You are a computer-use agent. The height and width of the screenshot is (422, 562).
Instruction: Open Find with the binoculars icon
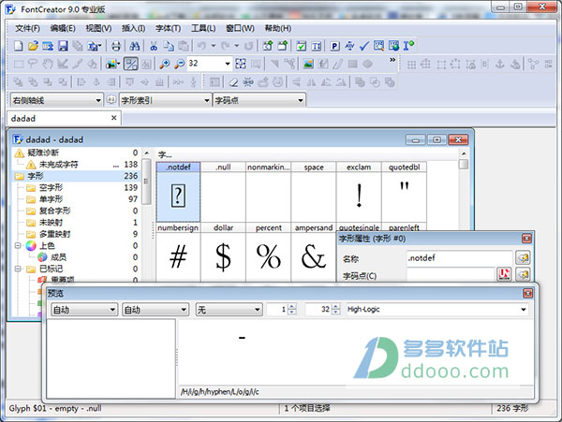[135, 46]
